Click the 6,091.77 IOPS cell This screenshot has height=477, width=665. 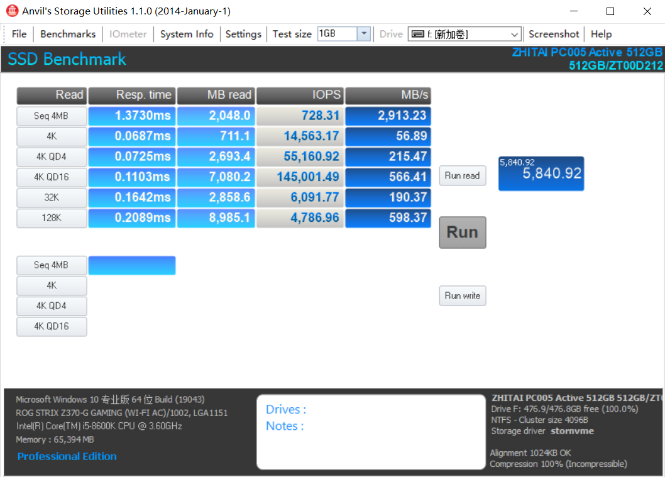click(300, 197)
